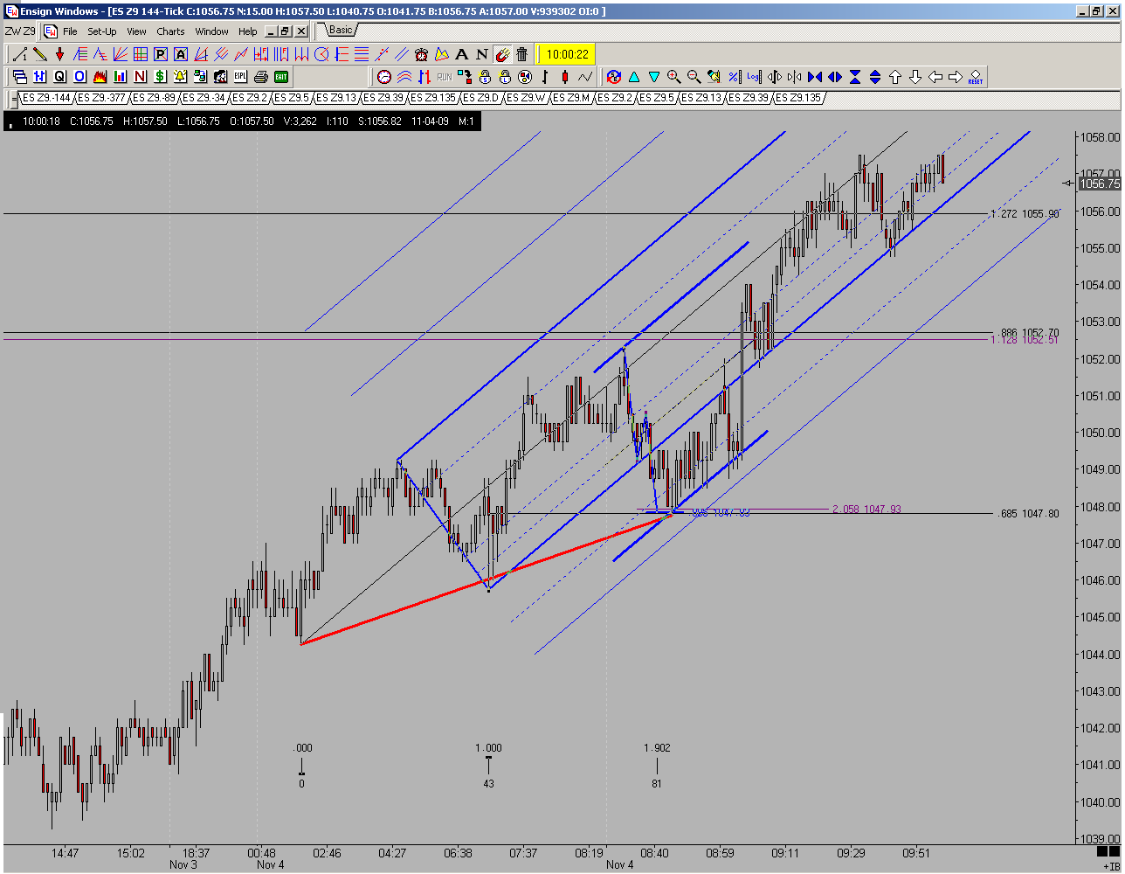The width and height of the screenshot is (1125, 874).
Task: Click the trash can delete-tools icon
Action: 522,54
